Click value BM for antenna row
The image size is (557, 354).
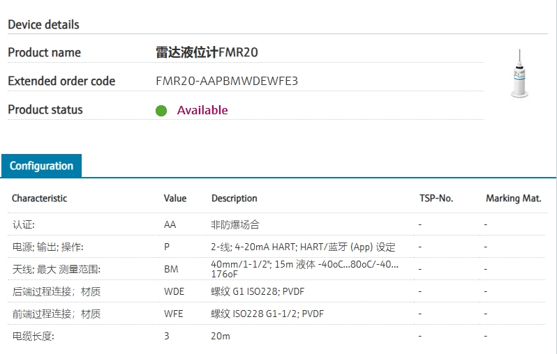point(170,269)
